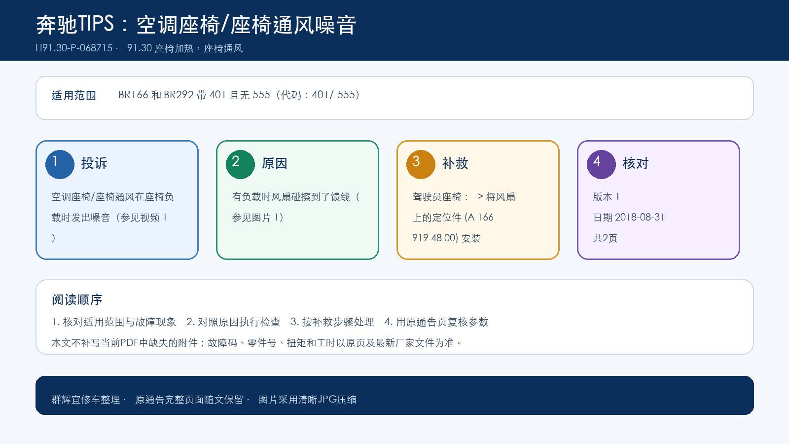Image resolution: width=789 pixels, height=444 pixels.
Task: Select the title 奔驰TIPS：空调座椅/座椅通风噪音
Action: pyautogui.click(x=196, y=25)
